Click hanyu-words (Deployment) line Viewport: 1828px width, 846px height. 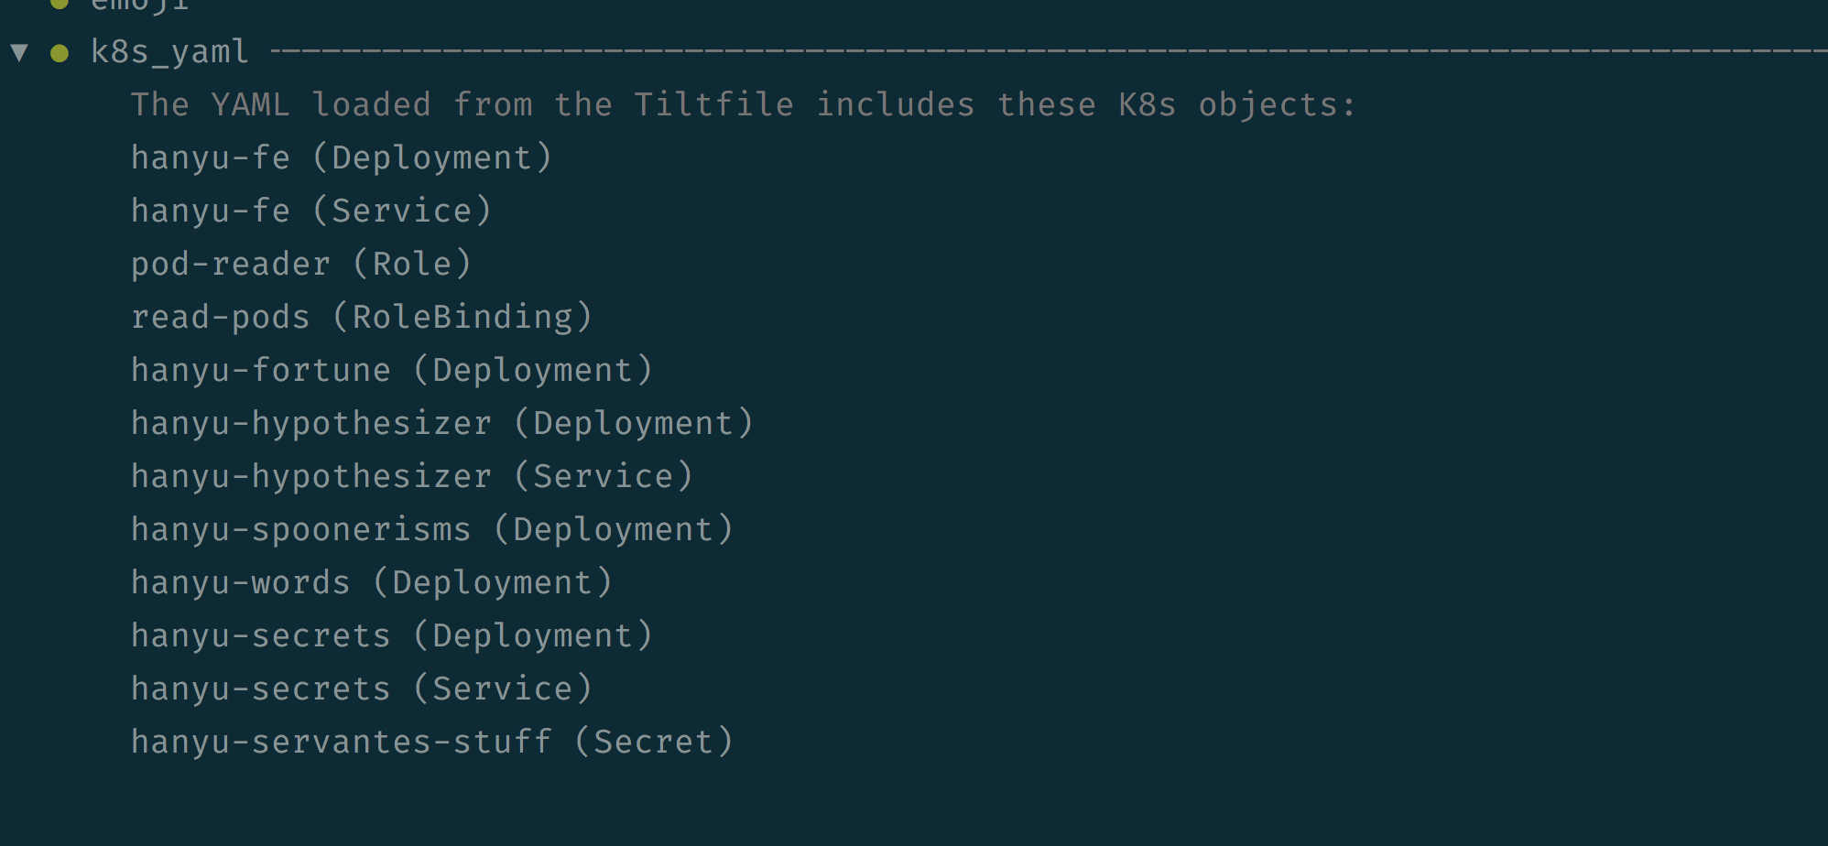(372, 583)
